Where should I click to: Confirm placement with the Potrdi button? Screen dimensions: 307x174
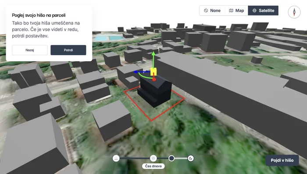pos(68,50)
